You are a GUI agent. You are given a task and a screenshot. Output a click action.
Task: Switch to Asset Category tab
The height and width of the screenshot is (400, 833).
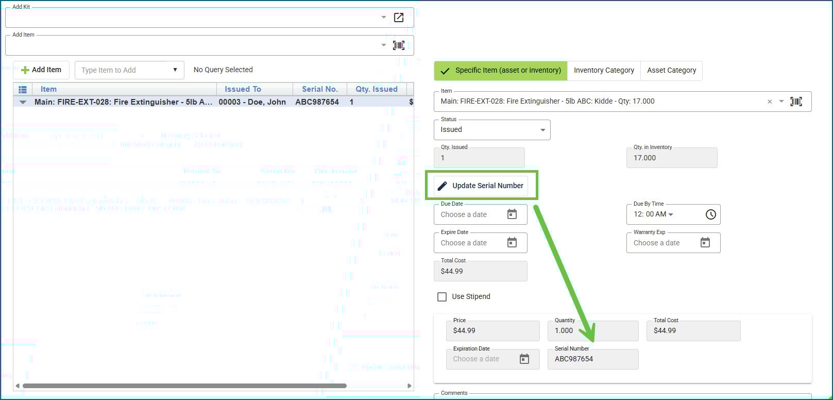point(671,71)
